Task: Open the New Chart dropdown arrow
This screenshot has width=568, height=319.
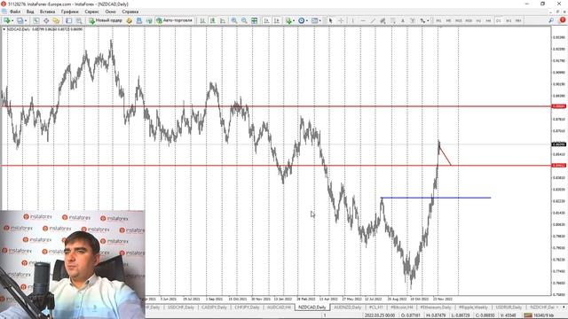Action: pos(12,20)
